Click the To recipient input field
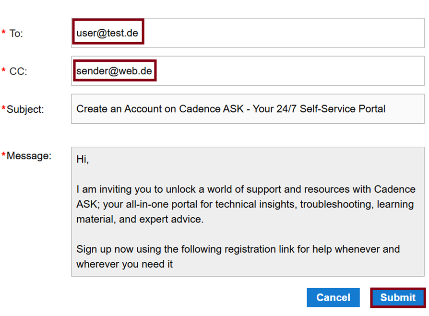Image resolution: width=429 pixels, height=316 pixels. point(283,33)
